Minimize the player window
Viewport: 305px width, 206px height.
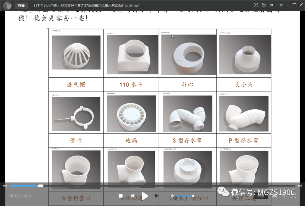point(288,5)
